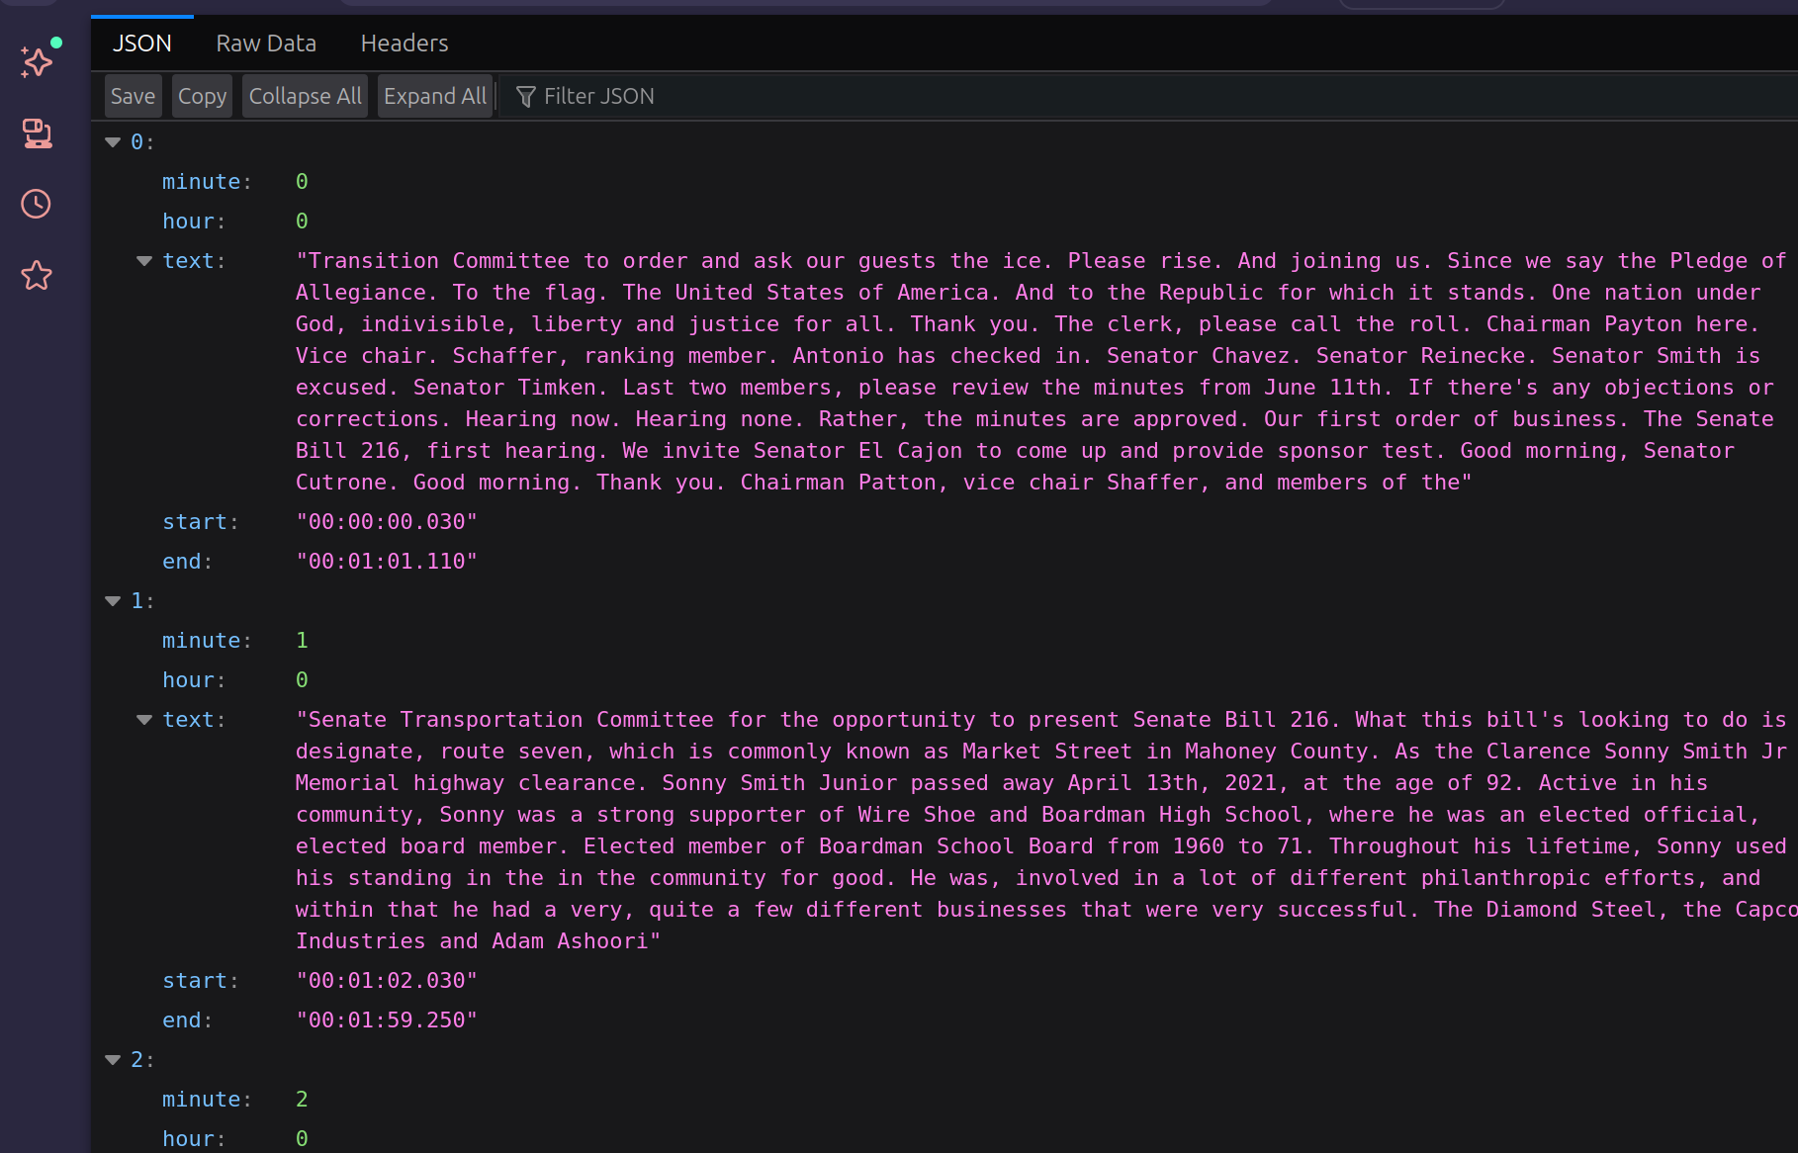Collapse JSON array item 2

click(113, 1060)
